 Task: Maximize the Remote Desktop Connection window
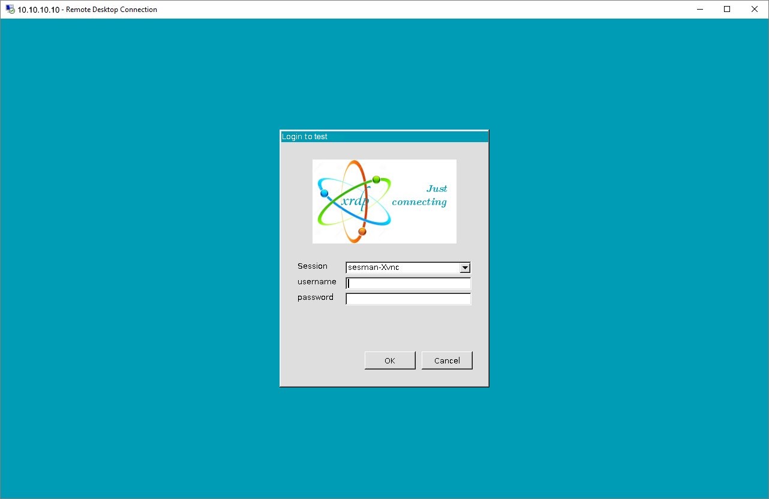727,9
